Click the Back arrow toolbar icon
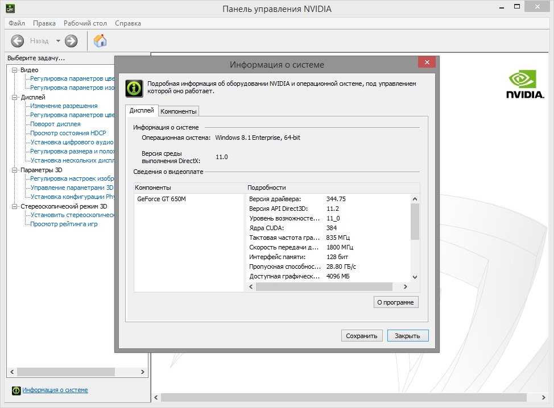The image size is (554, 408). click(x=17, y=41)
